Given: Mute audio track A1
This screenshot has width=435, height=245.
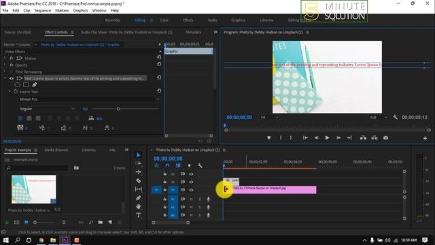Looking at the screenshot, I should coord(191,199).
